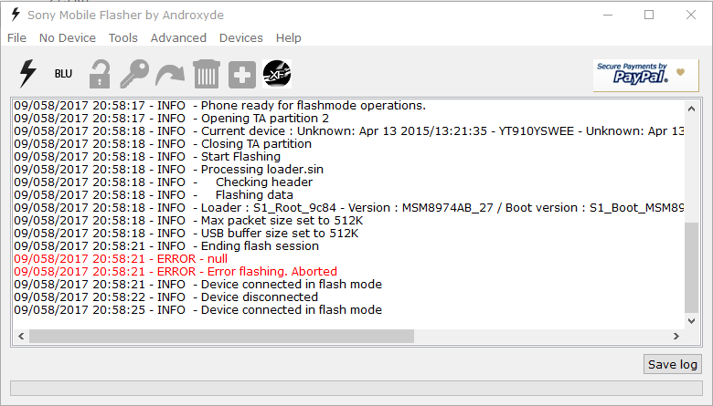
Task: Click the progress bar at bottom
Action: tap(356, 389)
